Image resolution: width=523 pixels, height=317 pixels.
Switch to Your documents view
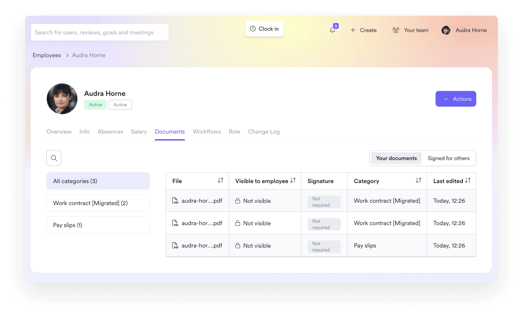[396, 158]
